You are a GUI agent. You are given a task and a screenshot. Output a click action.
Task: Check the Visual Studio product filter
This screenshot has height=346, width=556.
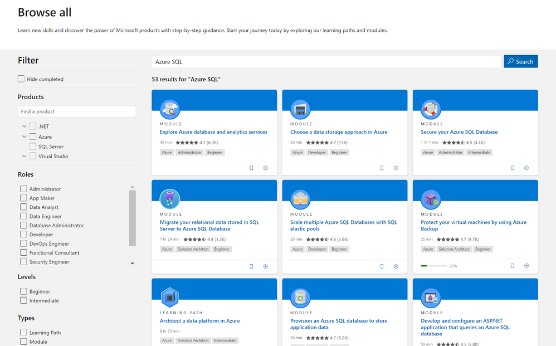(33, 156)
